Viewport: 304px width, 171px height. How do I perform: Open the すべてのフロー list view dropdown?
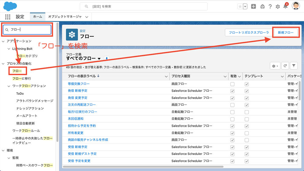(99, 58)
